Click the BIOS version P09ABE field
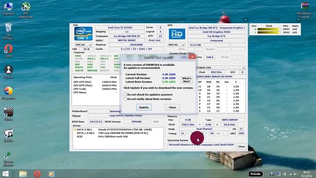Viewport: 316px width, 178px height. [x=136, y=122]
